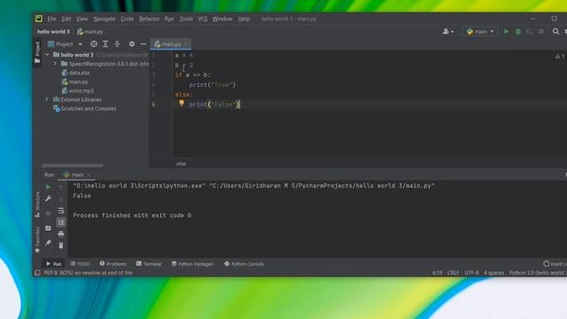Open the Navigate menu
The height and width of the screenshot is (319, 567).
click(105, 19)
